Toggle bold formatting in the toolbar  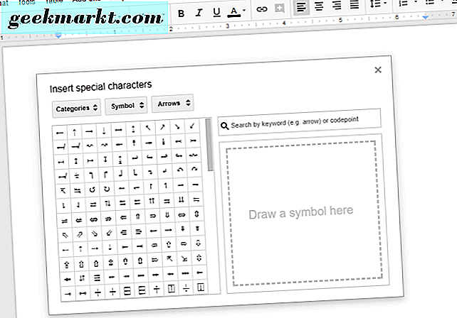[182, 10]
